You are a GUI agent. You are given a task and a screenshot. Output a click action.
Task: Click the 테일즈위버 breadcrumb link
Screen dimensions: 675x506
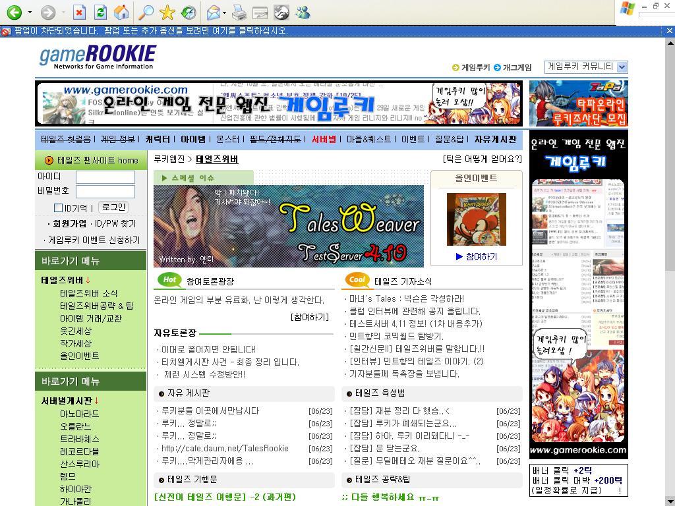click(217, 159)
